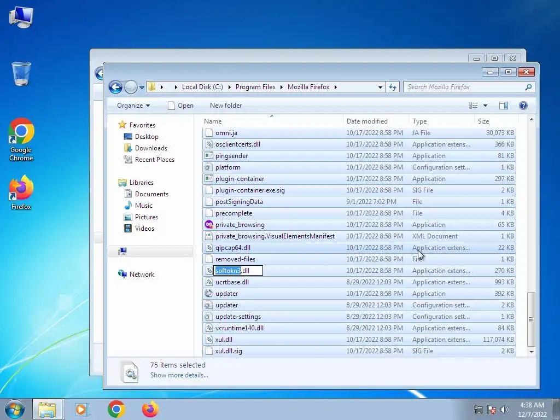Viewport: 560px width, 420px height.
Task: Select the plugin-container application icon
Action: (208, 179)
